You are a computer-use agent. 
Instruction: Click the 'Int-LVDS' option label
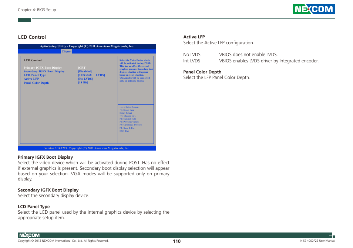[x=192, y=61]
